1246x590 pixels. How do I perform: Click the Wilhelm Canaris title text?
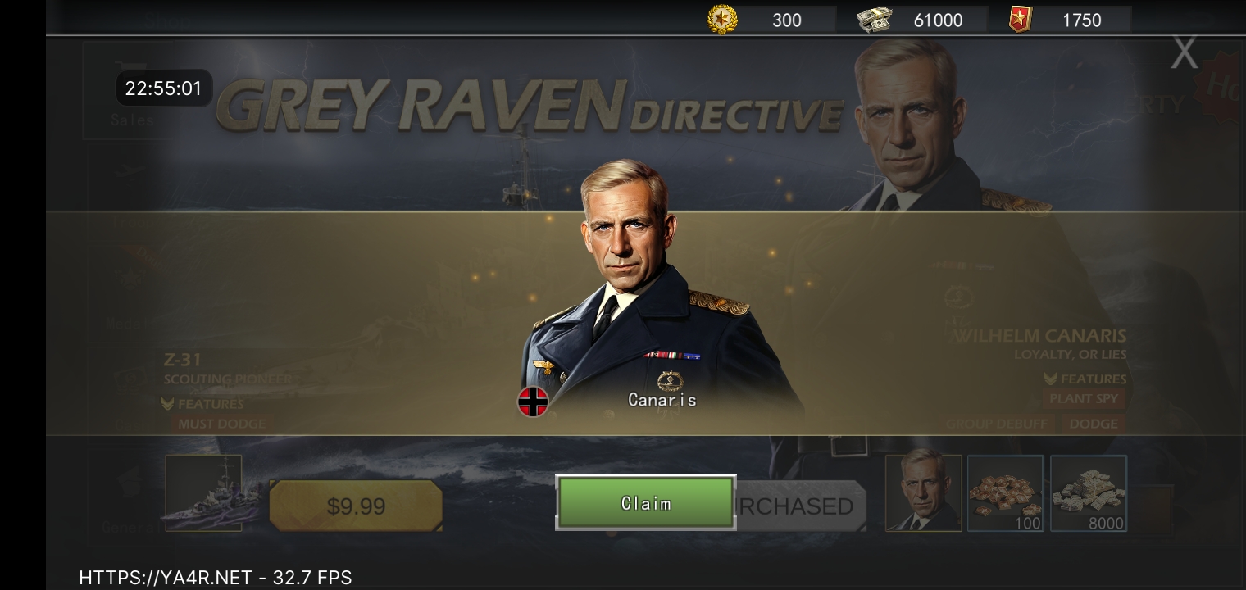coord(1041,336)
